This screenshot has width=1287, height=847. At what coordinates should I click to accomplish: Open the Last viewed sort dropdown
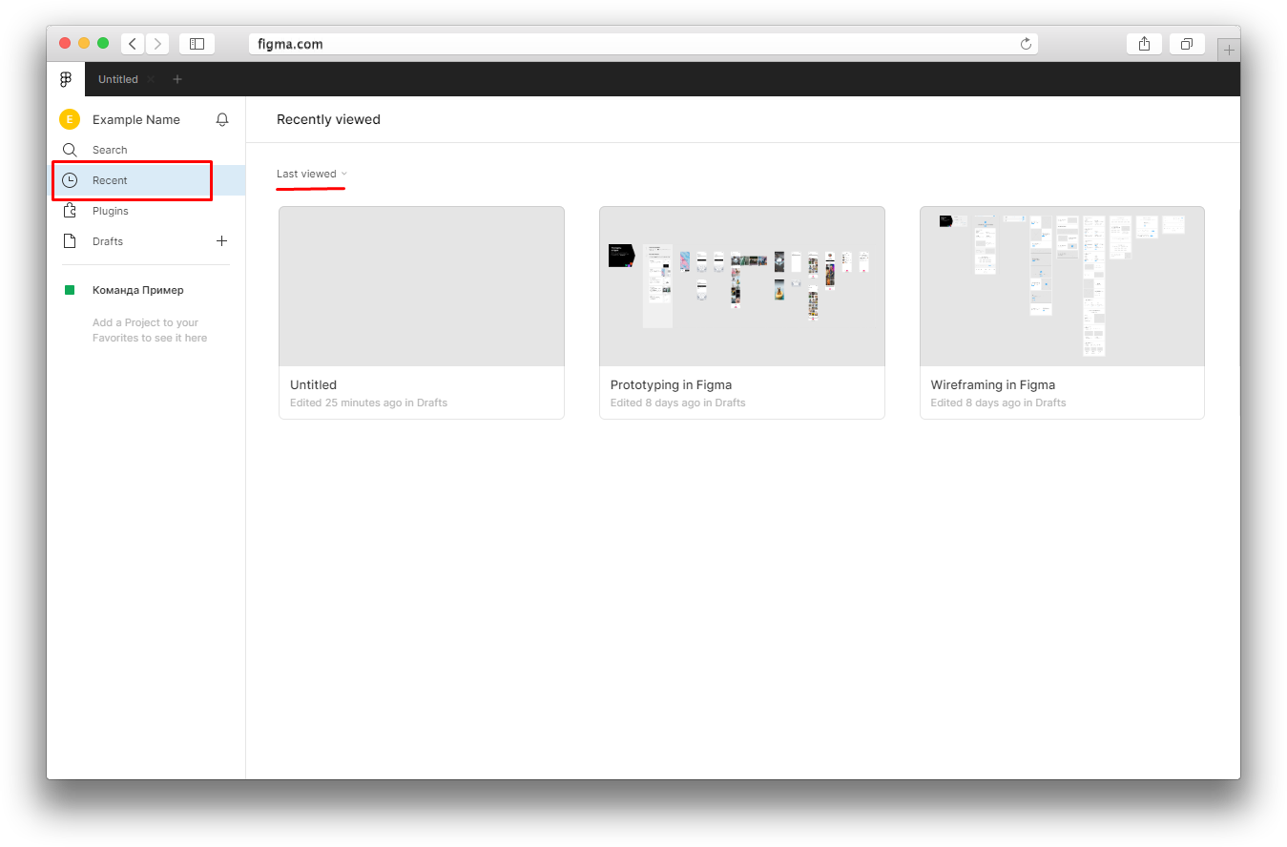(x=312, y=174)
